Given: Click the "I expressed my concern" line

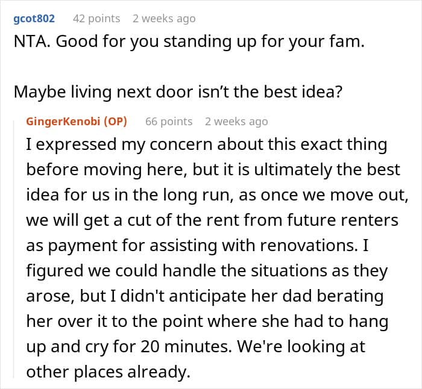Looking at the screenshot, I should (x=206, y=145).
